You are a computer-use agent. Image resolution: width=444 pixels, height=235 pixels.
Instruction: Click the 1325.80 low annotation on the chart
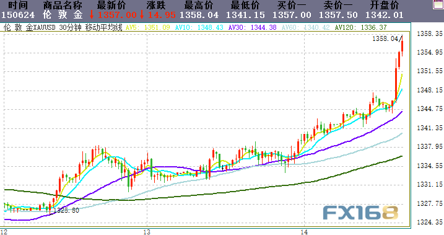tap(66, 210)
